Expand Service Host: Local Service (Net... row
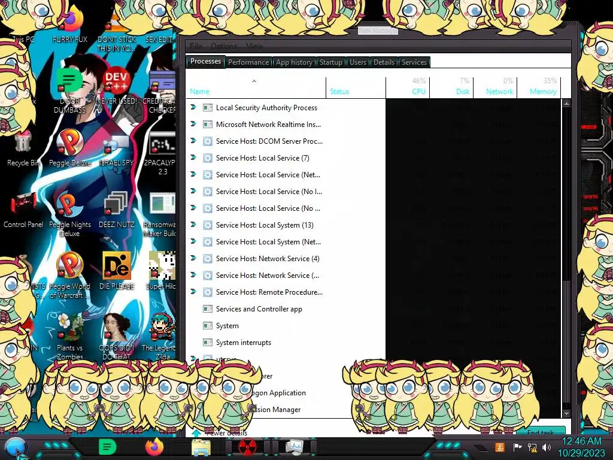The image size is (613, 460). tap(193, 174)
